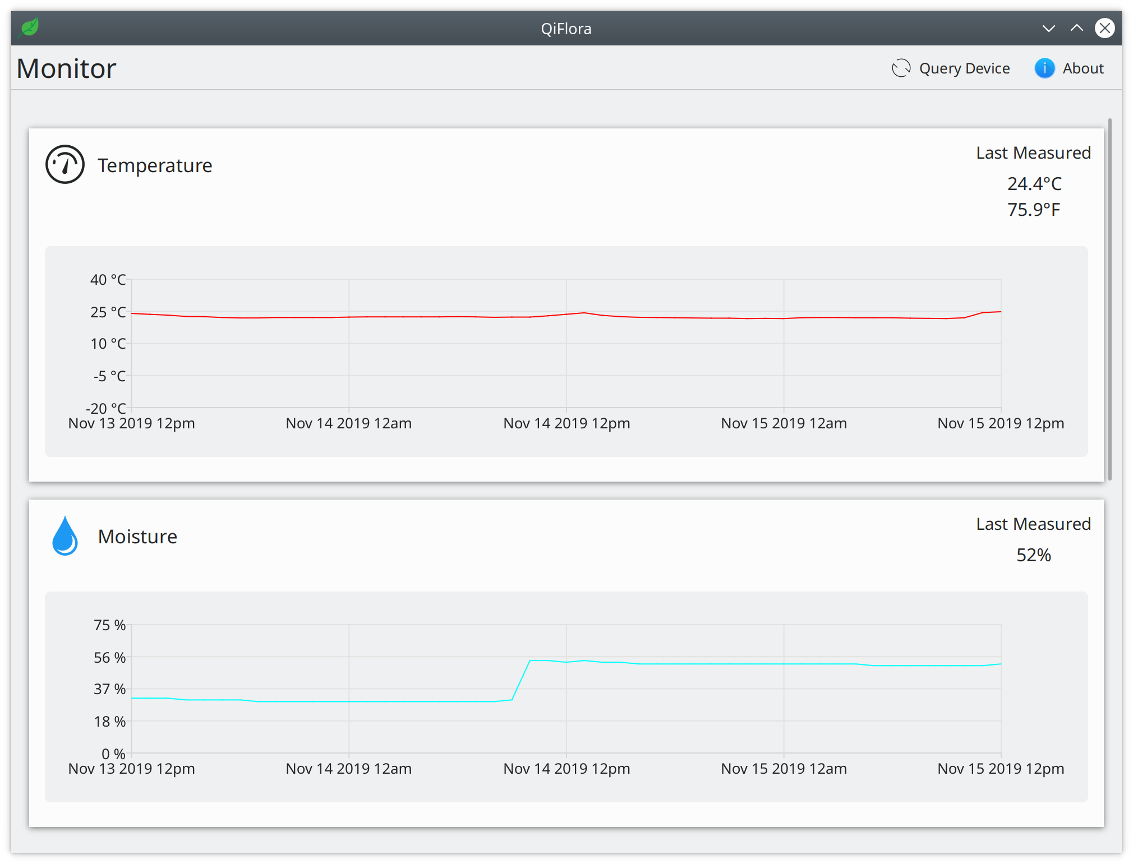Maximize window using title bar up chevron

(x=1076, y=28)
